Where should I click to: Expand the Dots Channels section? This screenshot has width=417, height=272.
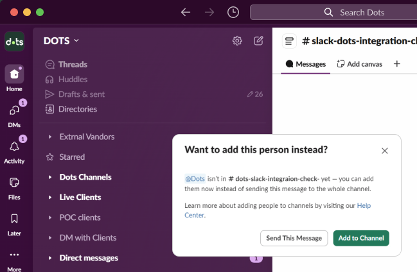click(x=50, y=177)
